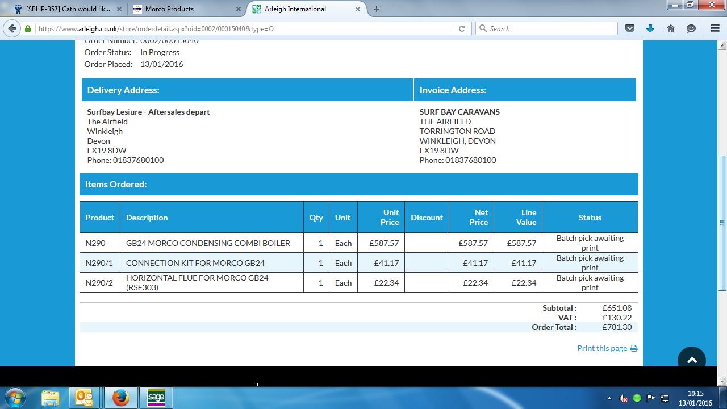Click Surfbay Lesiure - Aftersales depart text
The image size is (727, 409).
coord(149,112)
